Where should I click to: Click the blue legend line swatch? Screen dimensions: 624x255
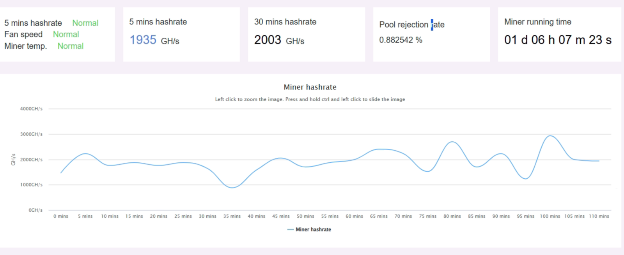(x=290, y=229)
